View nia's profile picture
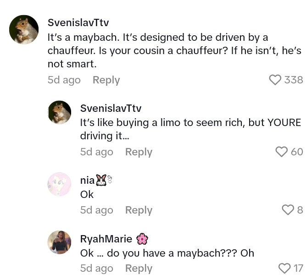This screenshot has height=280, width=306. (x=60, y=184)
